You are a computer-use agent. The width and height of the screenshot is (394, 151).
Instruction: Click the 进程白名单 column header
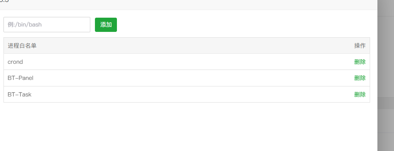click(x=22, y=46)
